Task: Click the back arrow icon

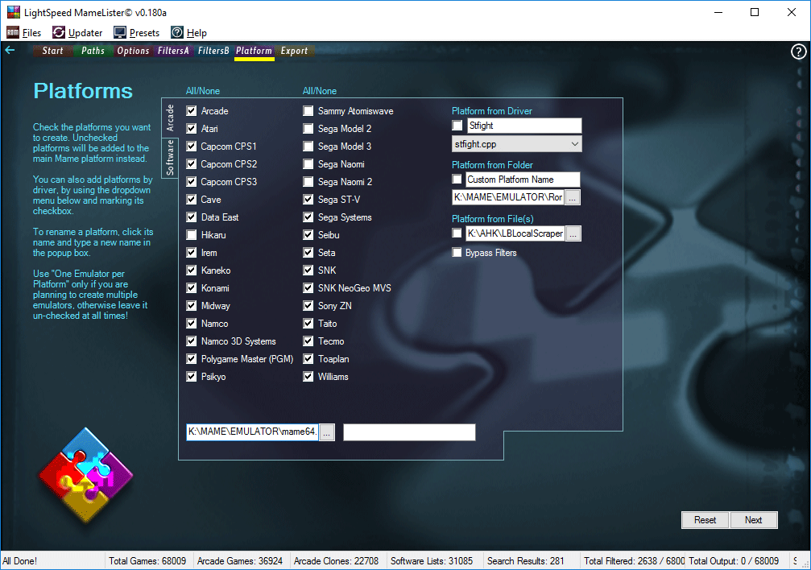Action: pos(10,50)
